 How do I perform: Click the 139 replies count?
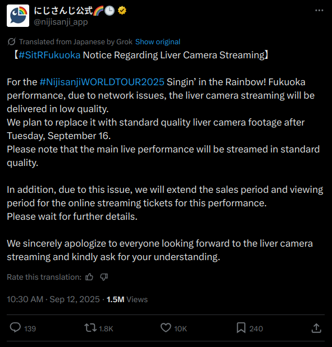30,329
